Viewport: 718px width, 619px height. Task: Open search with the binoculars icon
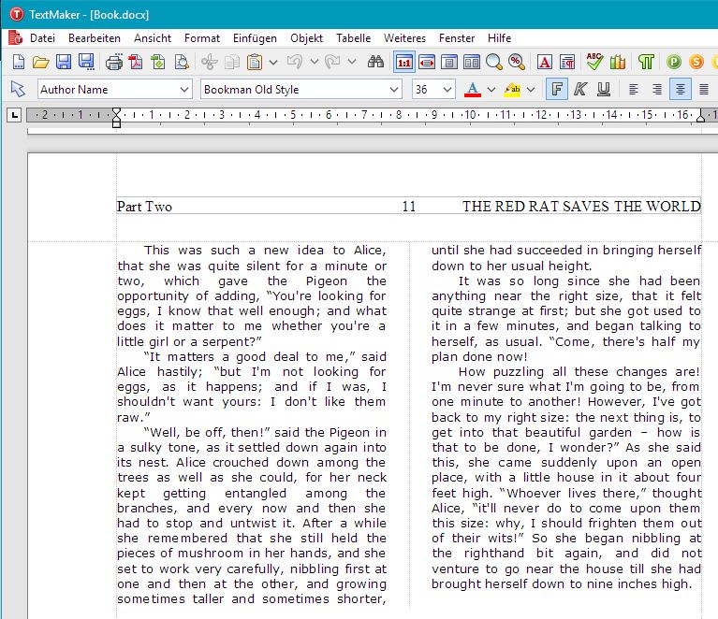[376, 62]
